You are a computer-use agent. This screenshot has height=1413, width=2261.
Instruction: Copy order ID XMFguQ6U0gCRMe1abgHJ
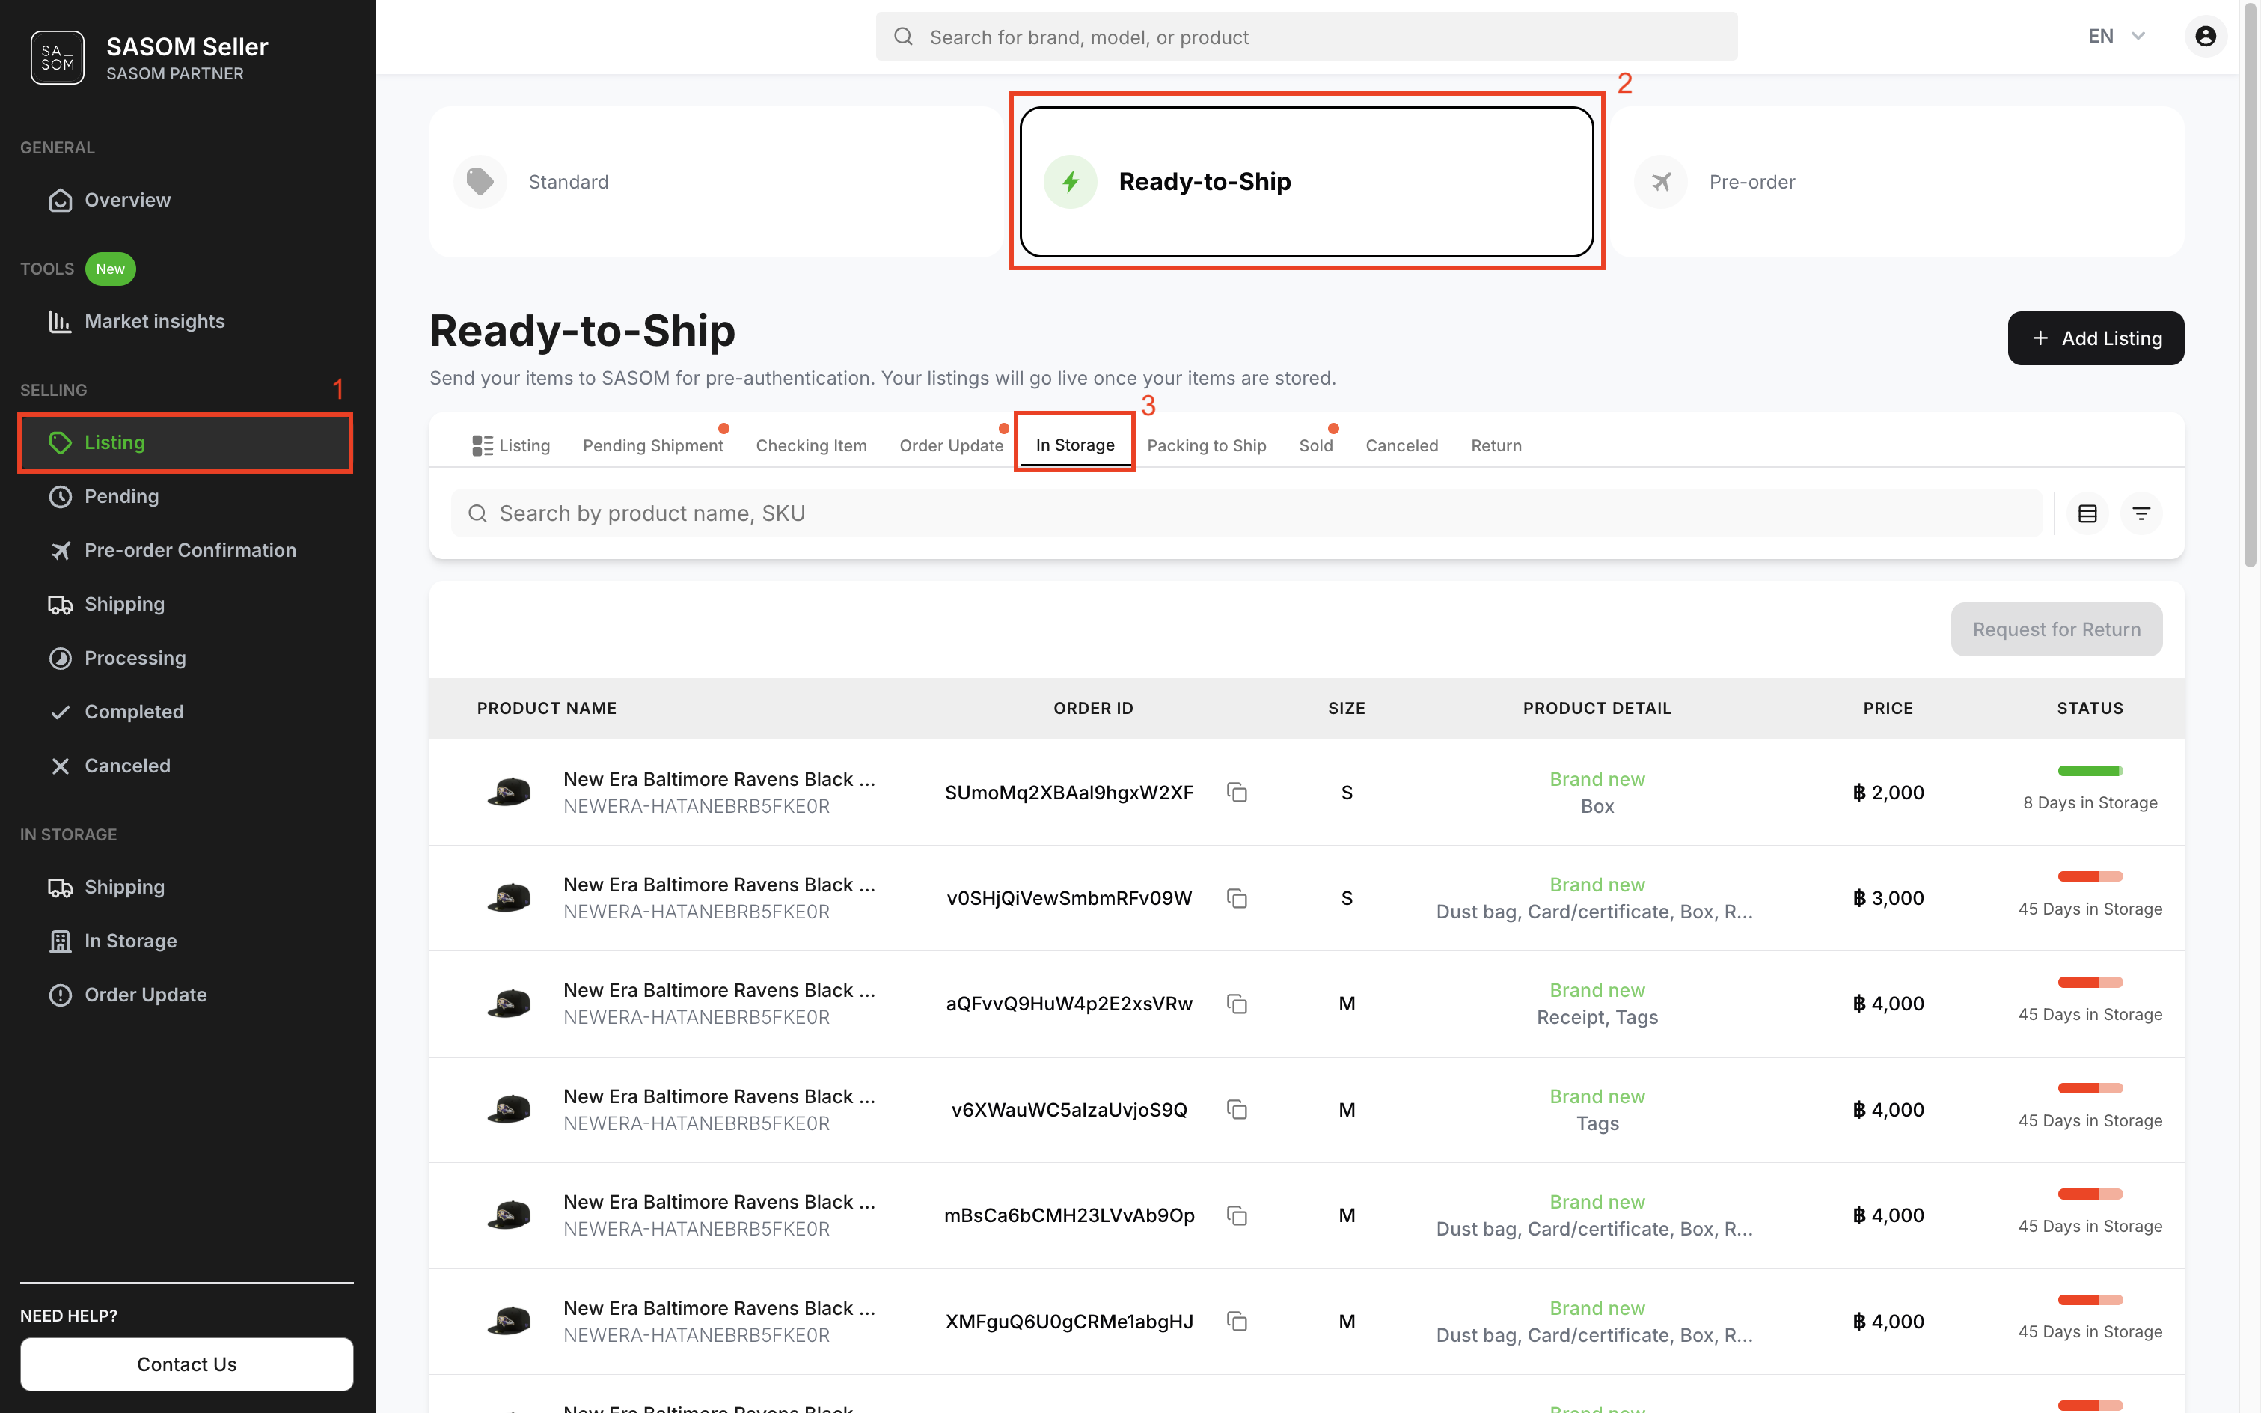click(1237, 1322)
